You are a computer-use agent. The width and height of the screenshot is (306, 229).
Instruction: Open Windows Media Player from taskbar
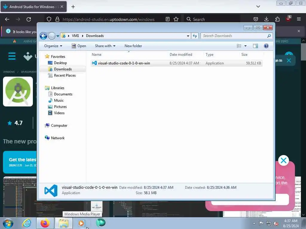82,223
